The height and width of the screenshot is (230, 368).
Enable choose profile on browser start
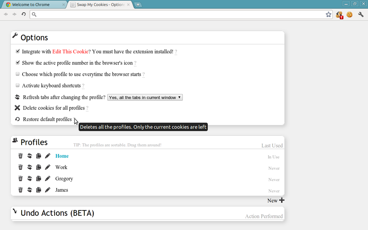click(18, 74)
